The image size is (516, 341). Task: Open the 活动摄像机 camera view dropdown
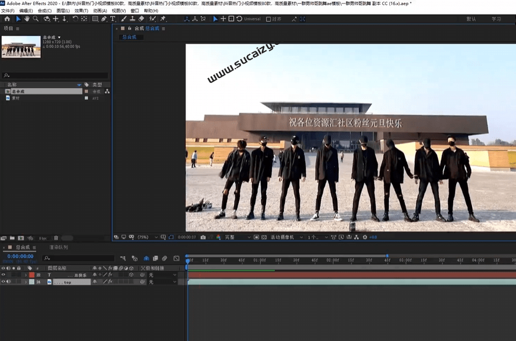pyautogui.click(x=284, y=237)
